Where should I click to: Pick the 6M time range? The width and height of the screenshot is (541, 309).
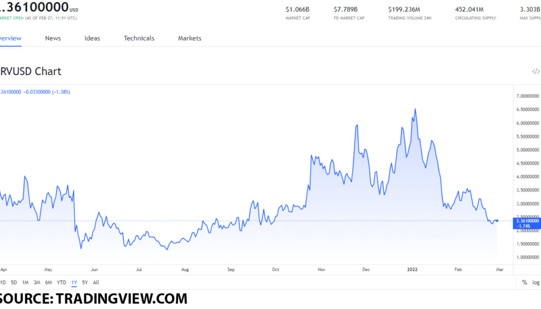[48, 282]
